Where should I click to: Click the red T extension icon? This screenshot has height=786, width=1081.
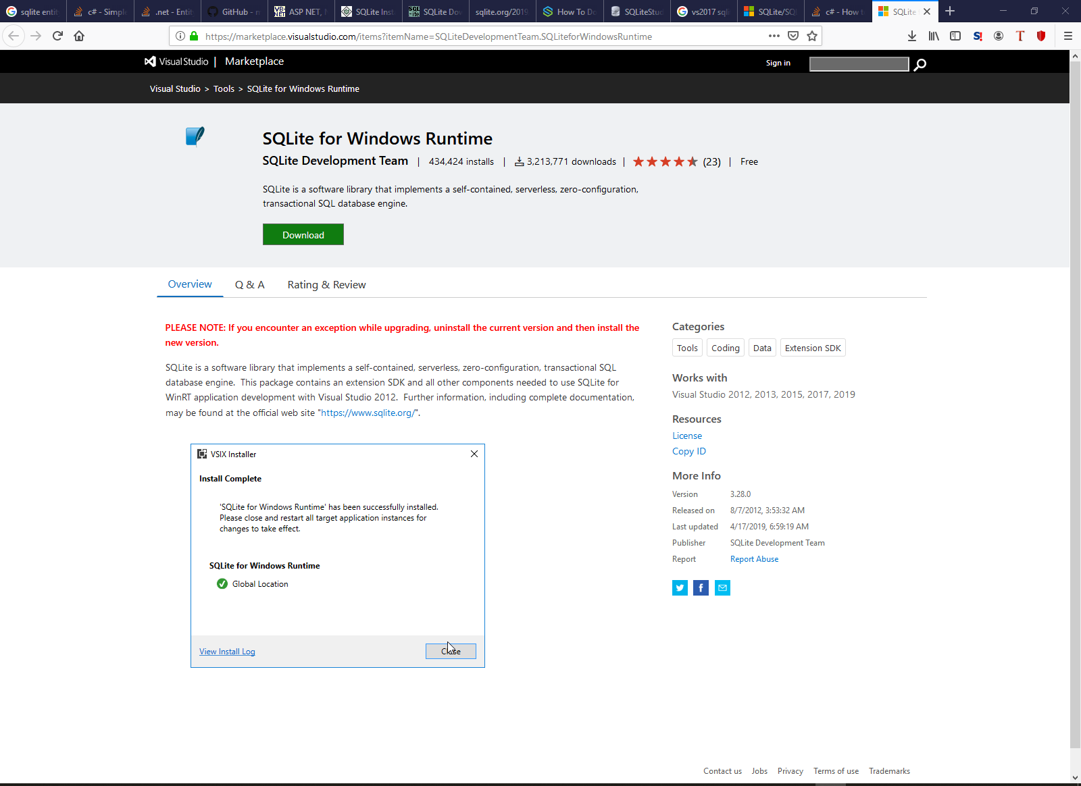tap(1020, 36)
